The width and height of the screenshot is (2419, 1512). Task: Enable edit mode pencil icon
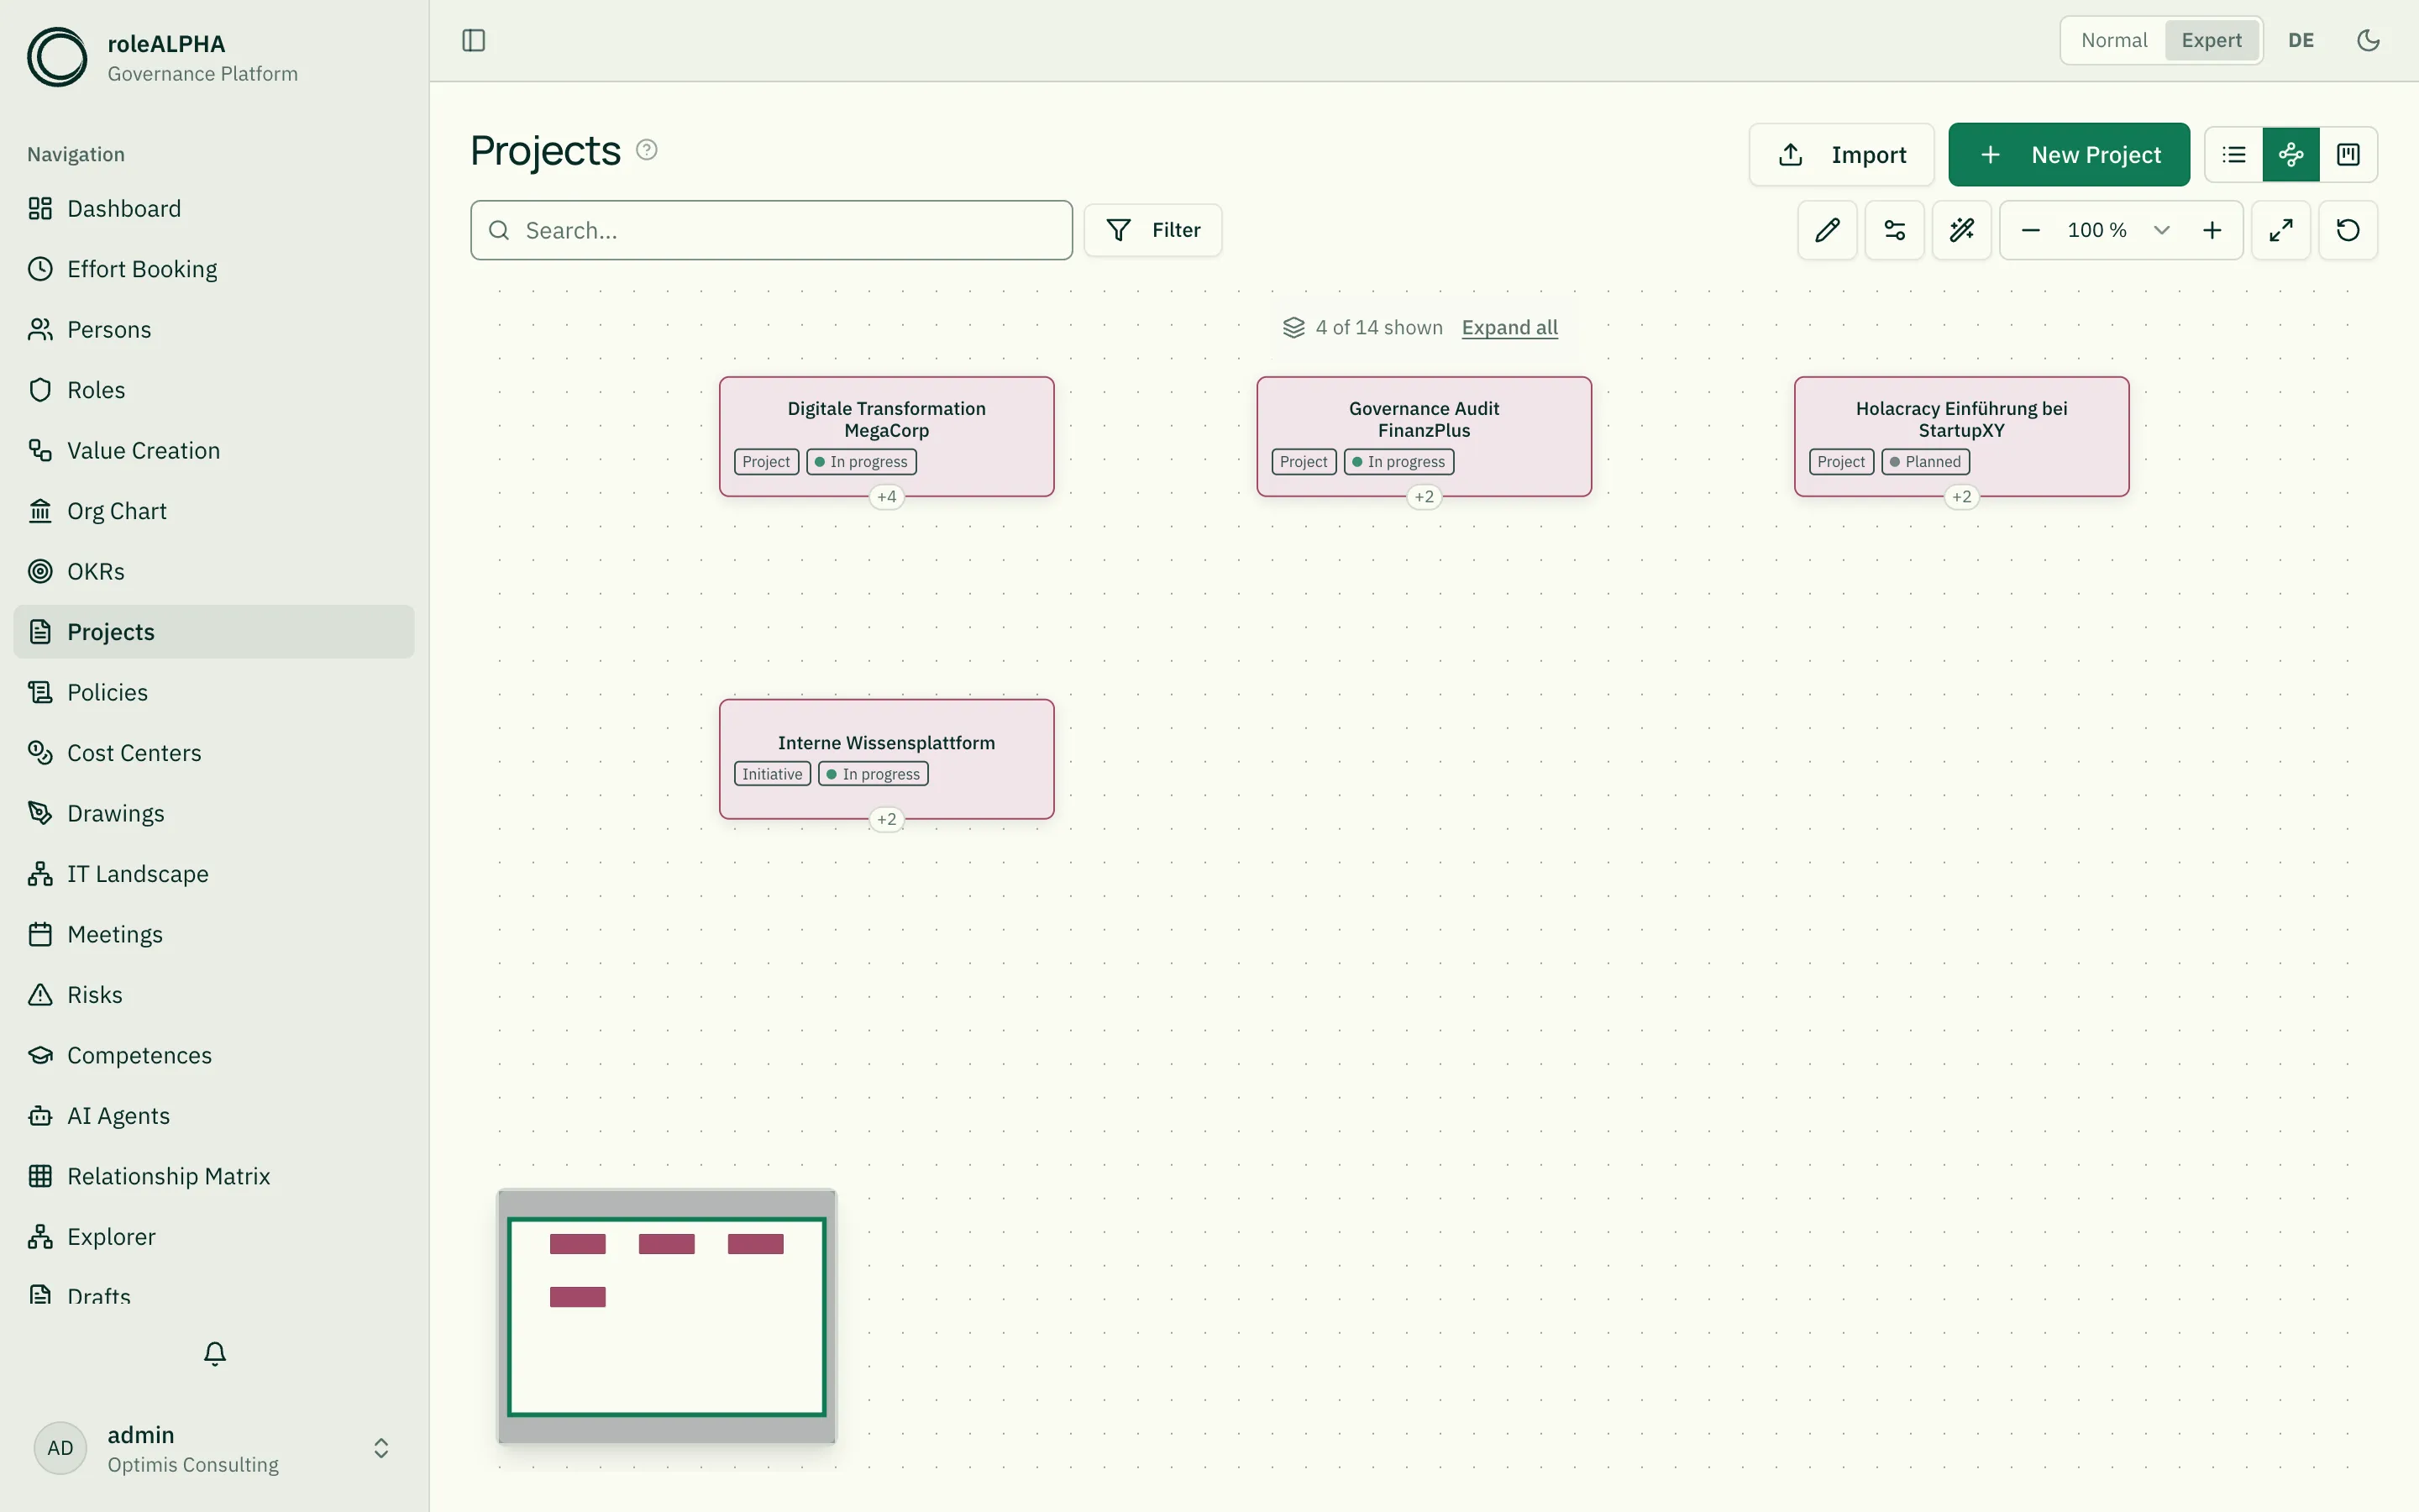[1827, 230]
